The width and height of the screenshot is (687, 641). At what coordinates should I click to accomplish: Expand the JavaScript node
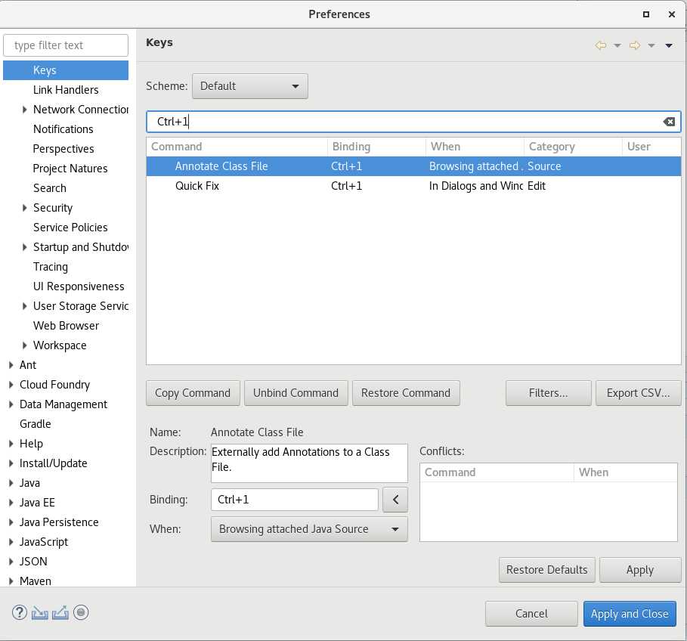pyautogui.click(x=11, y=542)
